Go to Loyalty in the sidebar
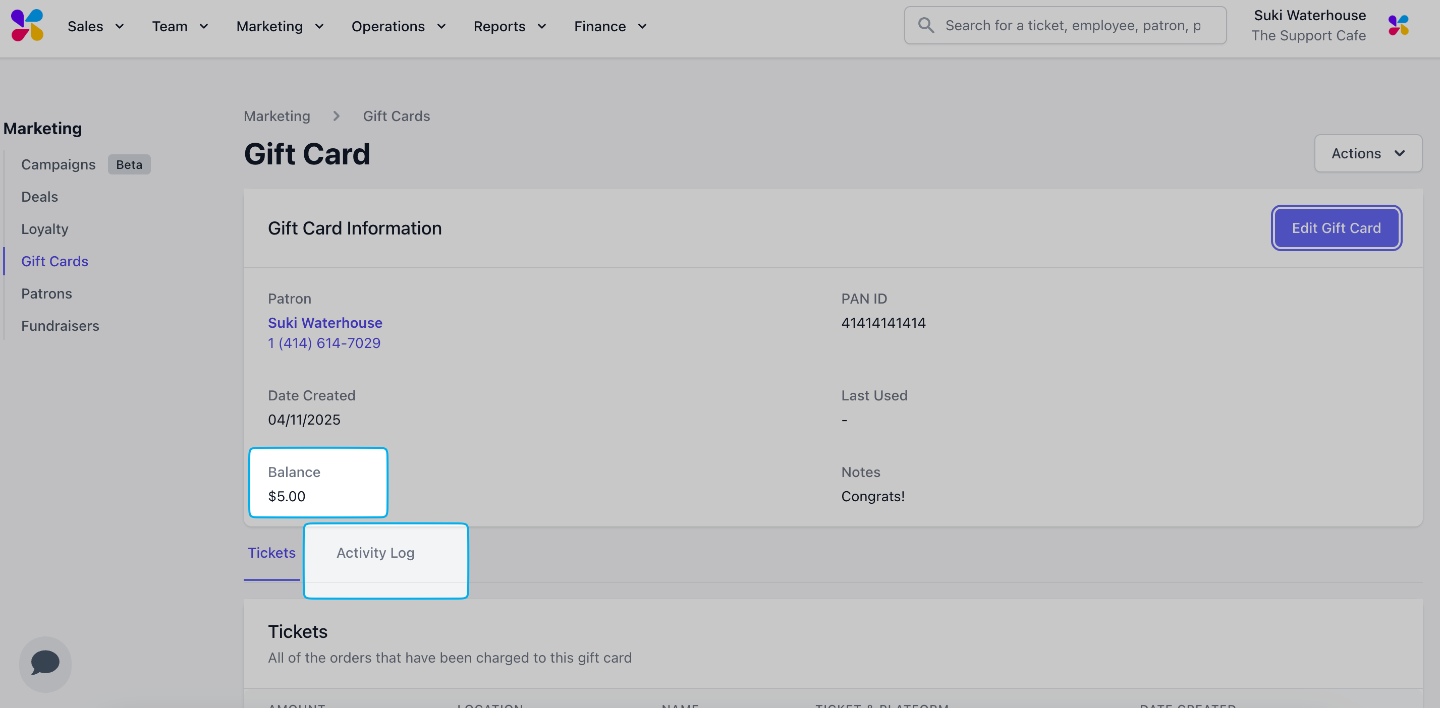The height and width of the screenshot is (708, 1440). click(x=45, y=229)
